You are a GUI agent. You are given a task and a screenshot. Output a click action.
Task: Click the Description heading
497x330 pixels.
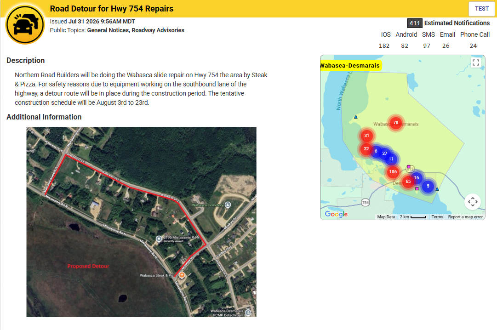(25, 60)
